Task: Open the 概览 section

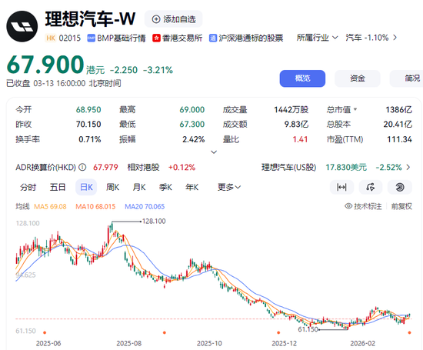Action: tap(302, 78)
